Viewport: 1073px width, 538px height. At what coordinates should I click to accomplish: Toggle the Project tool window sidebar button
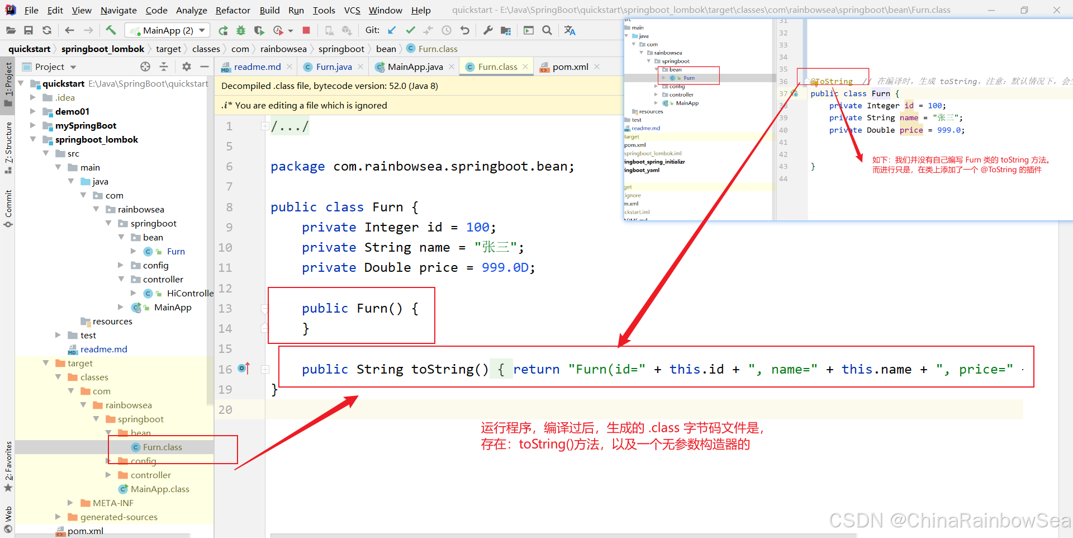coord(8,84)
